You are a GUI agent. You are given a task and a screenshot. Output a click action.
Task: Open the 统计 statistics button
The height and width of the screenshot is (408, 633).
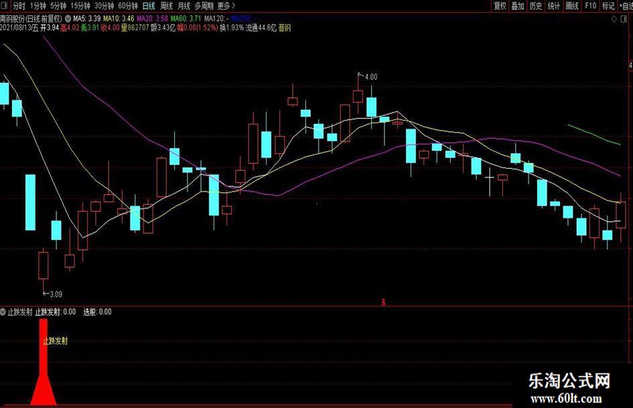pos(553,5)
